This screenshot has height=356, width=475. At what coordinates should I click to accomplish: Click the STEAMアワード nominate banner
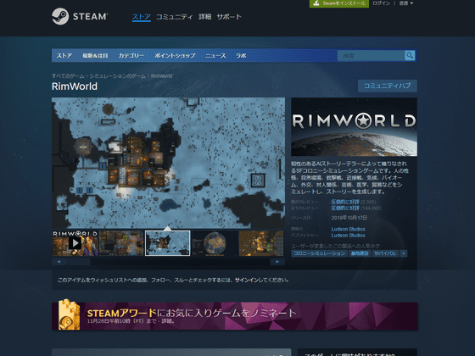click(234, 316)
